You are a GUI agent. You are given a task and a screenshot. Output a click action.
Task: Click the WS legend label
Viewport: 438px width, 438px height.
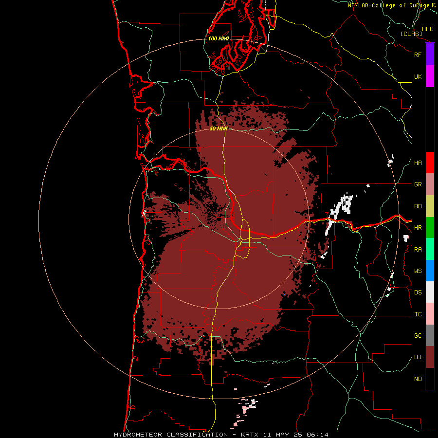pos(418,271)
